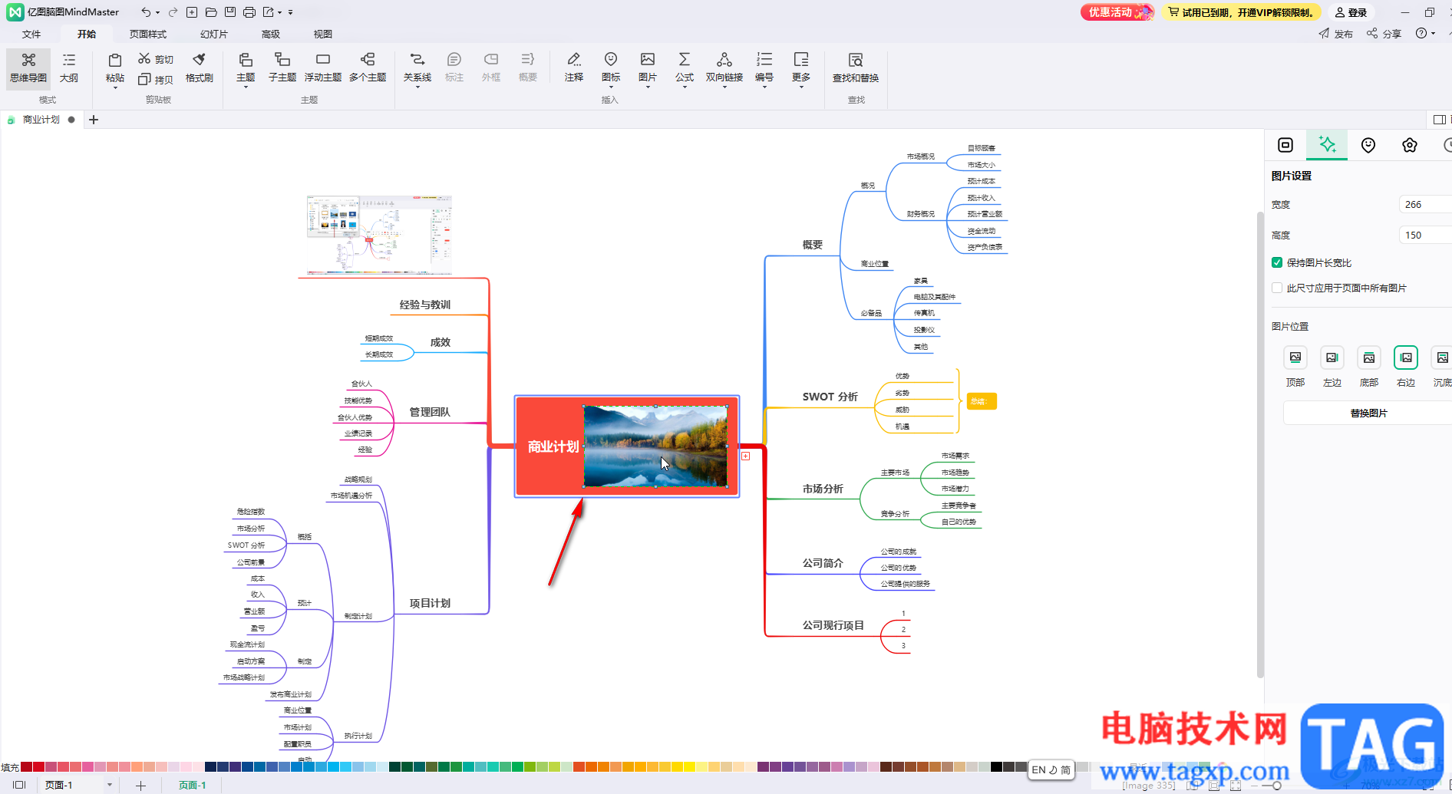Viewport: 1452px width, 794px height.
Task: Open the formula (公式) dropdown
Action: [x=685, y=87]
